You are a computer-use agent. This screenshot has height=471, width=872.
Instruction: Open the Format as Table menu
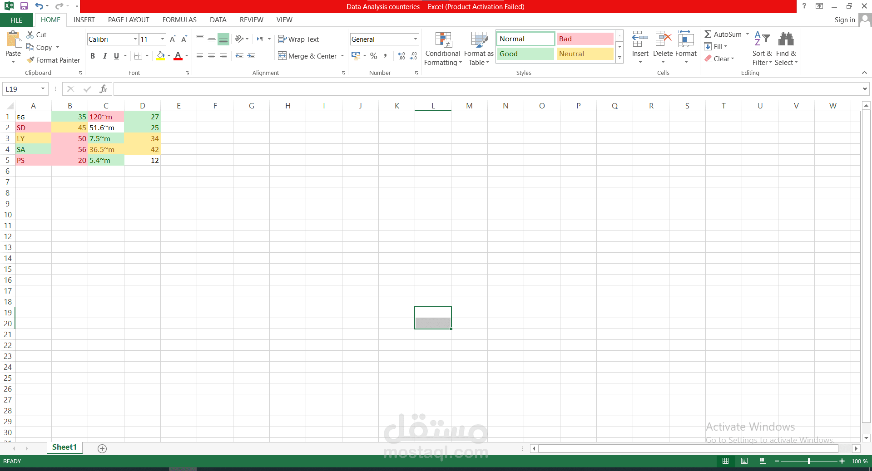(x=479, y=49)
